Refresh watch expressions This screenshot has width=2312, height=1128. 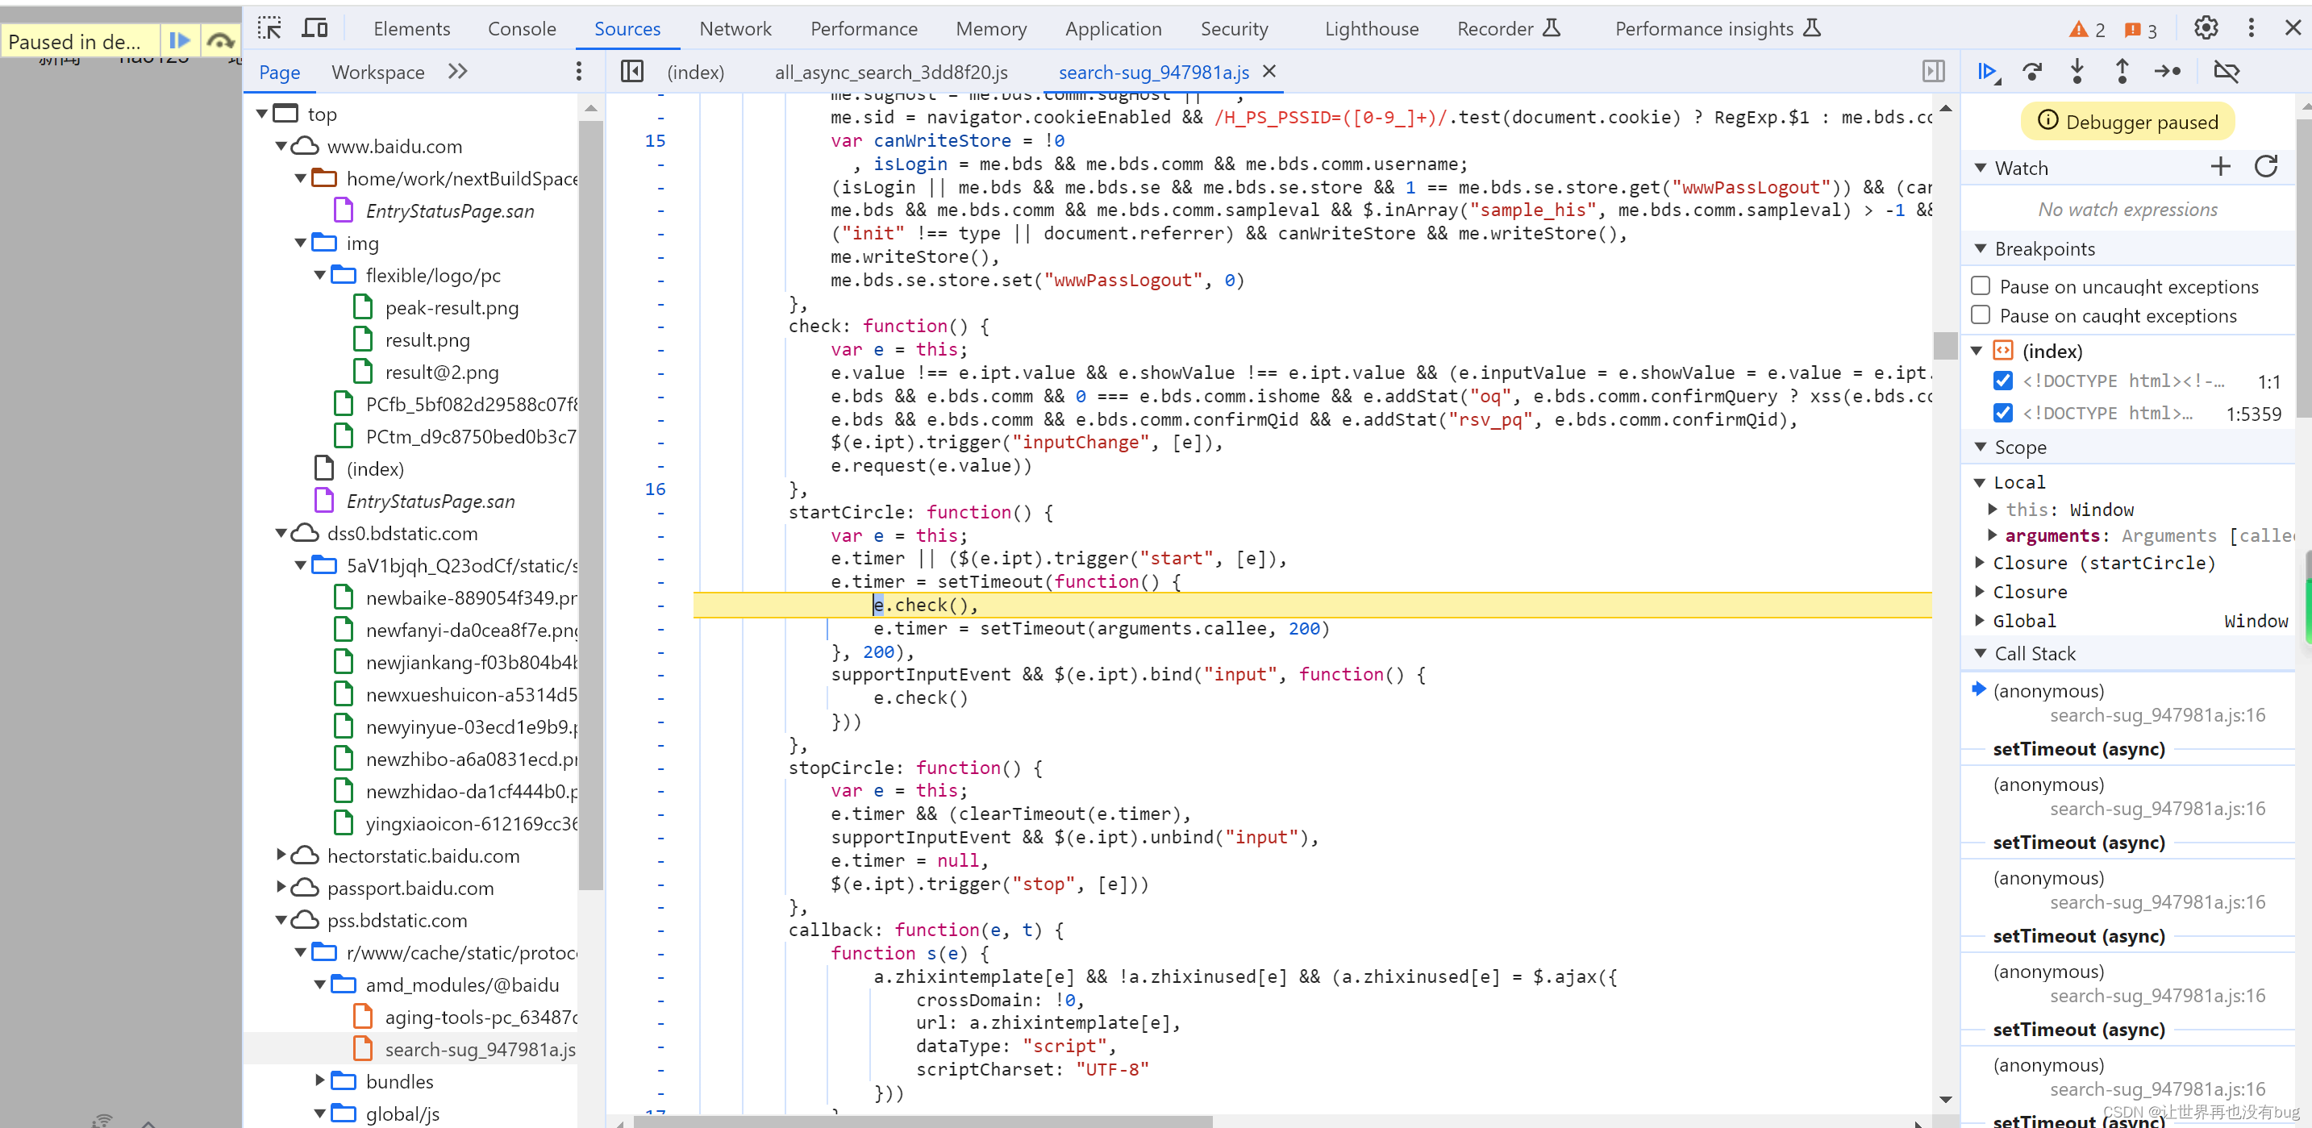[2265, 167]
